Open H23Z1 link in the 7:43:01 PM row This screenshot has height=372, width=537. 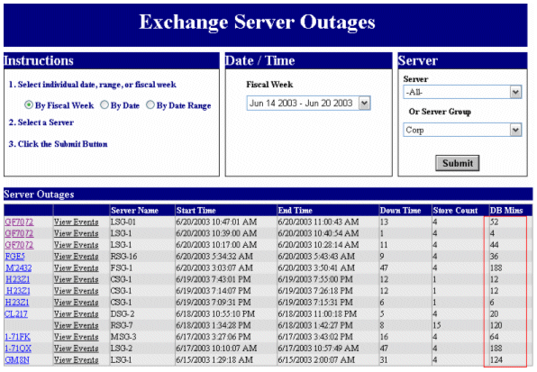[18, 279]
